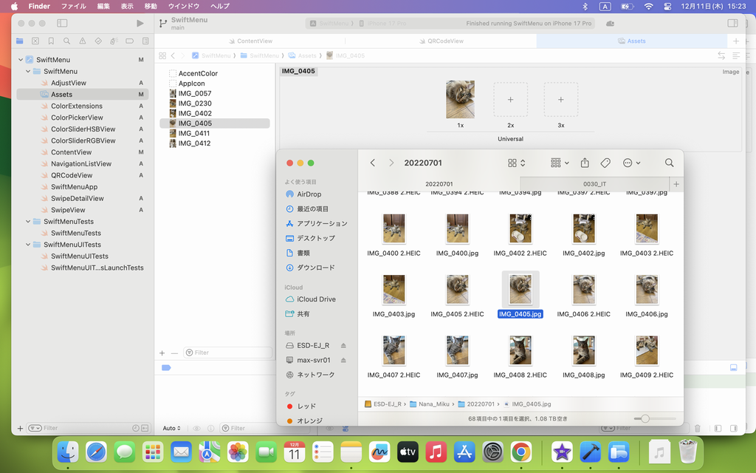Adjust Finder icon size slider

[645, 418]
